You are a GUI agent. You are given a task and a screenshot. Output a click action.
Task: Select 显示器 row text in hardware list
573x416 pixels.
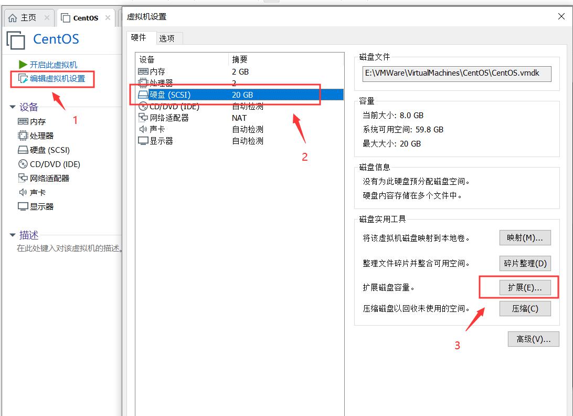(161, 141)
